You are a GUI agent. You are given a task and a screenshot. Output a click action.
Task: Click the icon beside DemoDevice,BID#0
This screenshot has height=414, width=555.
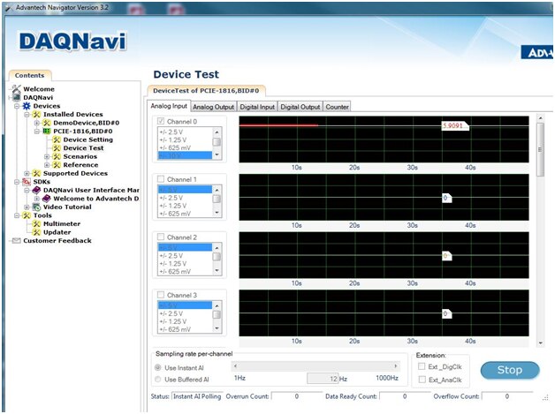tap(46, 123)
